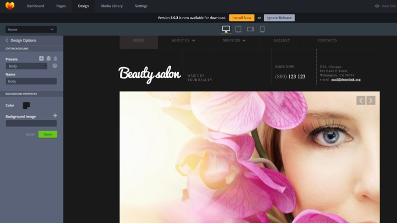This screenshot has height=223, width=397.
Task: Click the View Site eye icon
Action: click(x=377, y=6)
